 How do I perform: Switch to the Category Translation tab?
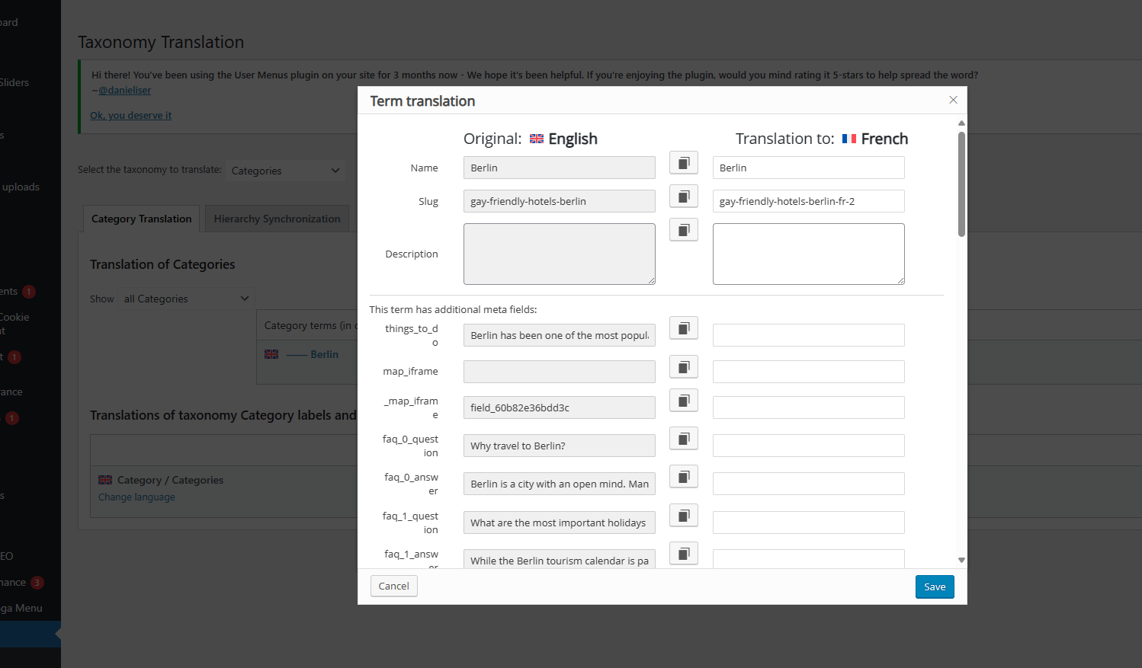(141, 219)
